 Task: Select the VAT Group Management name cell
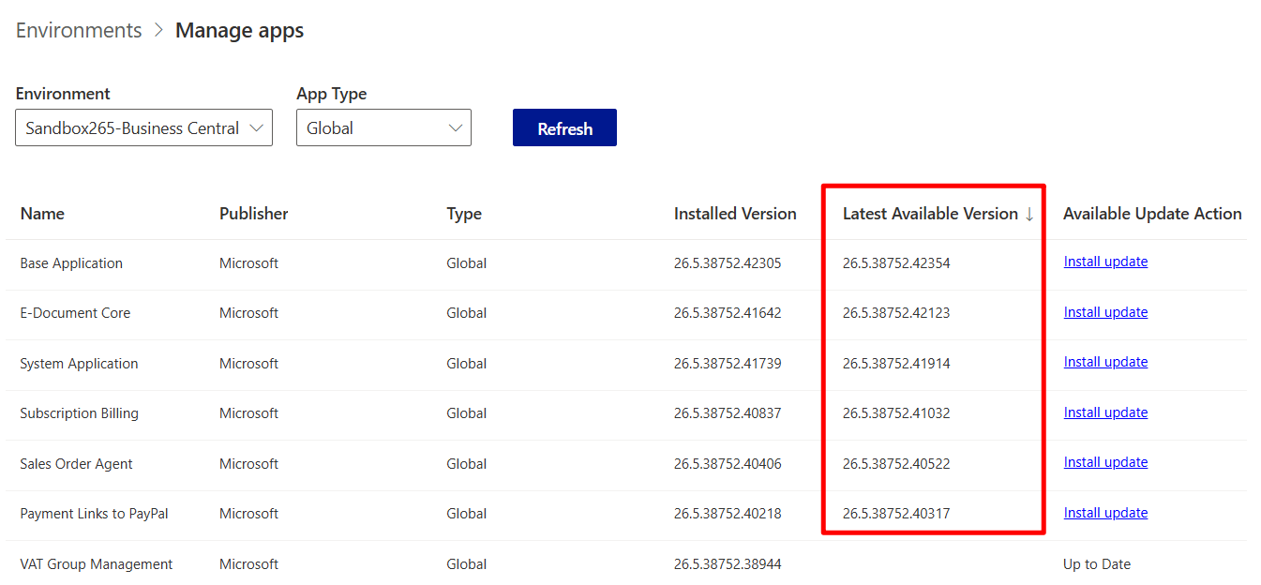(97, 564)
